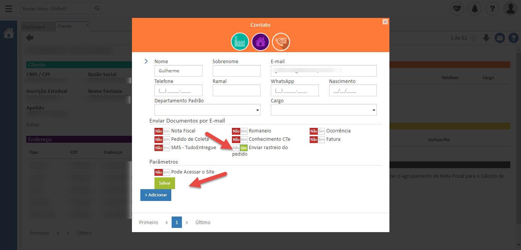521x250 pixels.
Task: Toggle the Nota Fiscal email switch
Action: pos(162,131)
